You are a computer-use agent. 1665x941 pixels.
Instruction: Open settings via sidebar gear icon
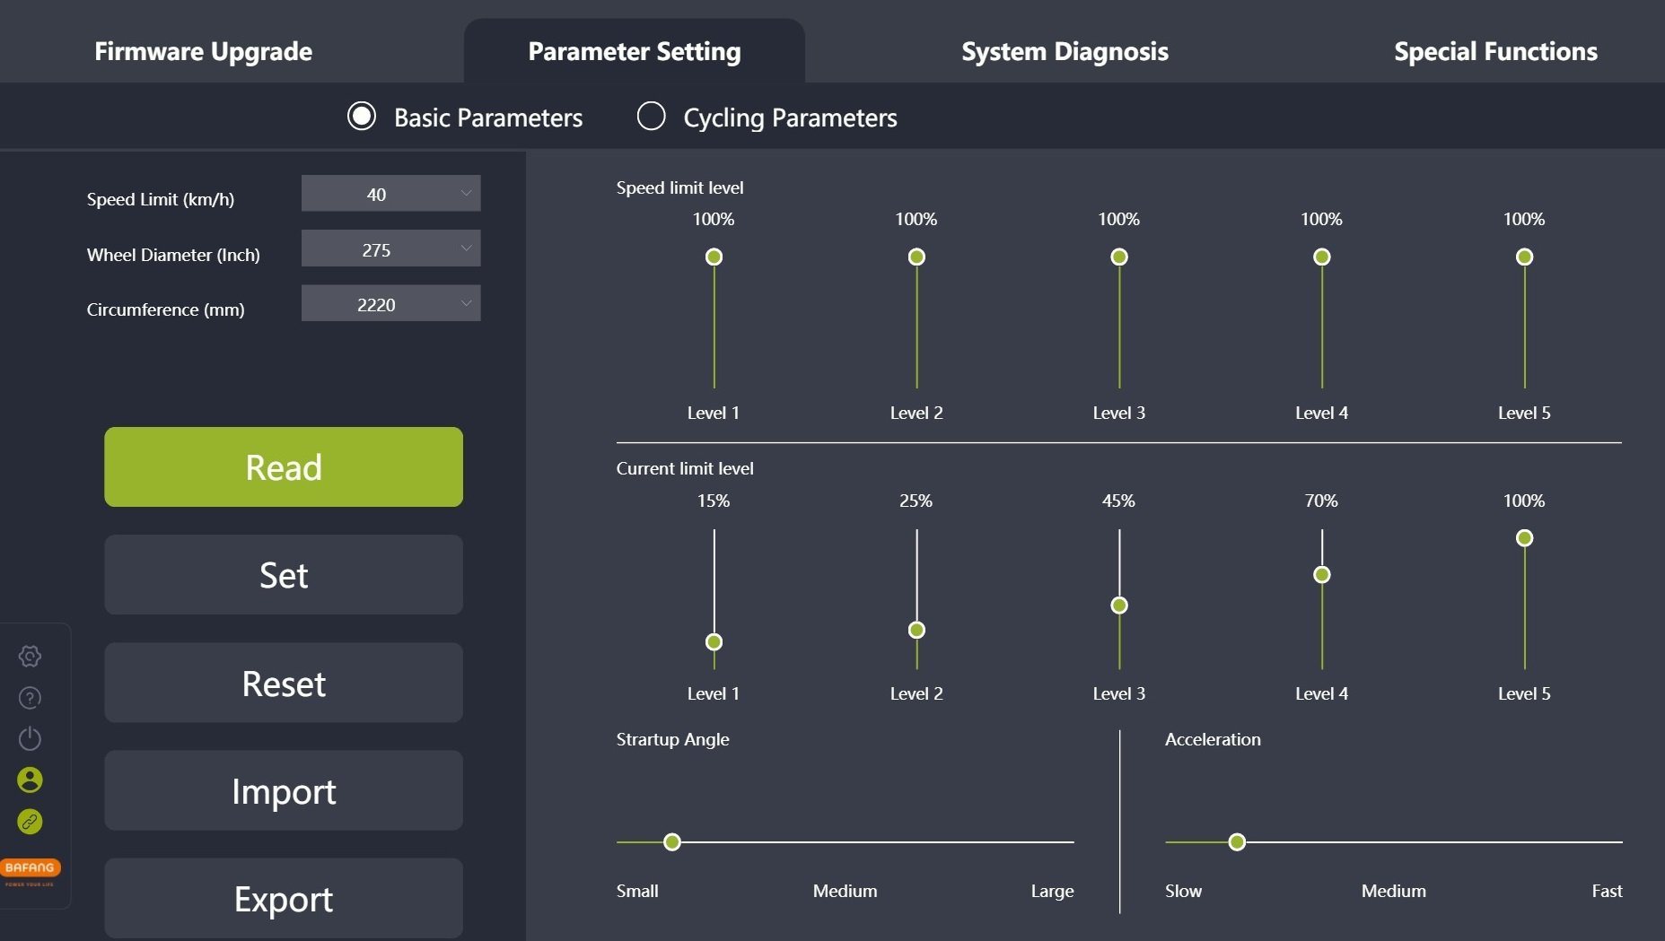pos(30,657)
